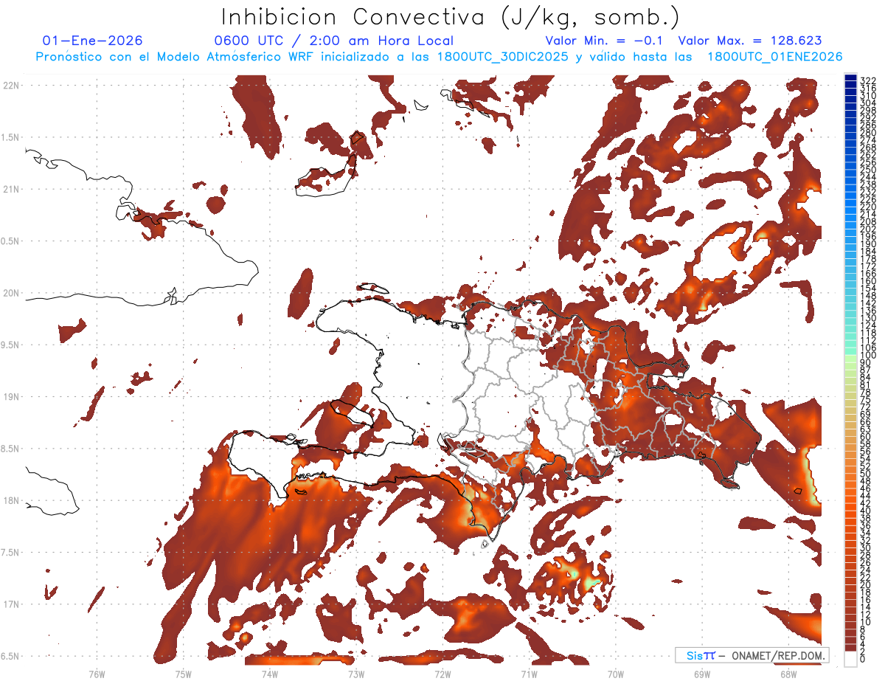The image size is (885, 684).
Task: Click the '22N' latitude label
Action: tap(11, 85)
